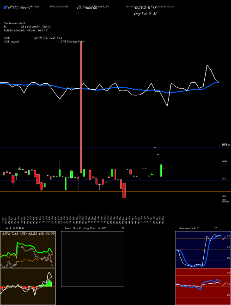
Task: Click the ADX indicator chart panel
Action: [x=28, y=250]
